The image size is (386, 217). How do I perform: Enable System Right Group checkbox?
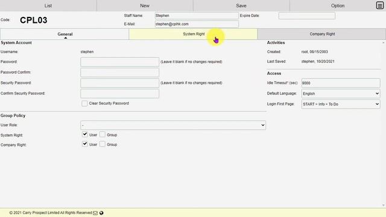[103, 134]
